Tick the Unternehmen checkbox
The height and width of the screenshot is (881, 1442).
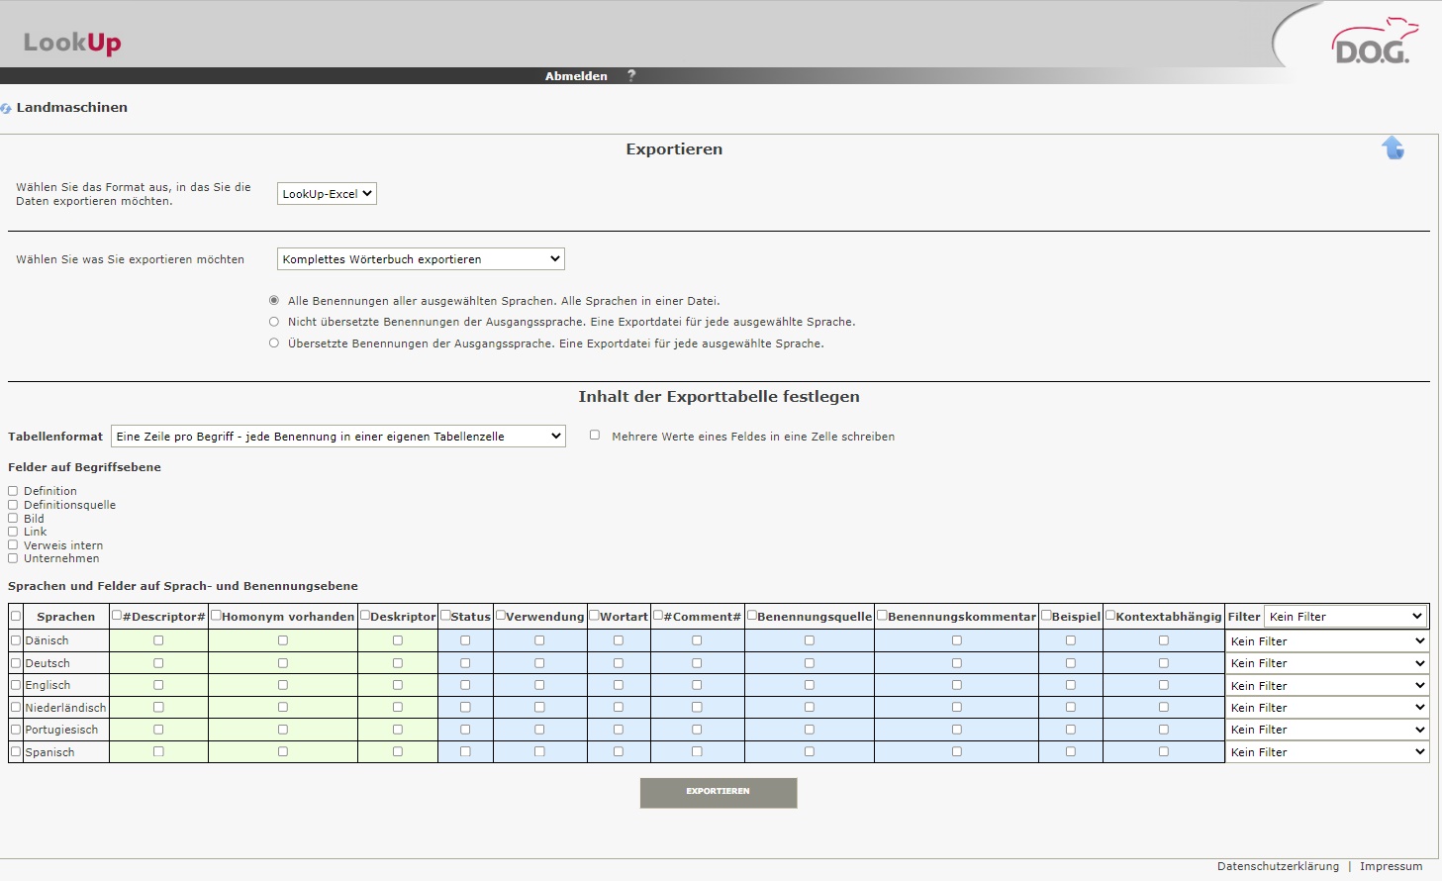click(14, 558)
